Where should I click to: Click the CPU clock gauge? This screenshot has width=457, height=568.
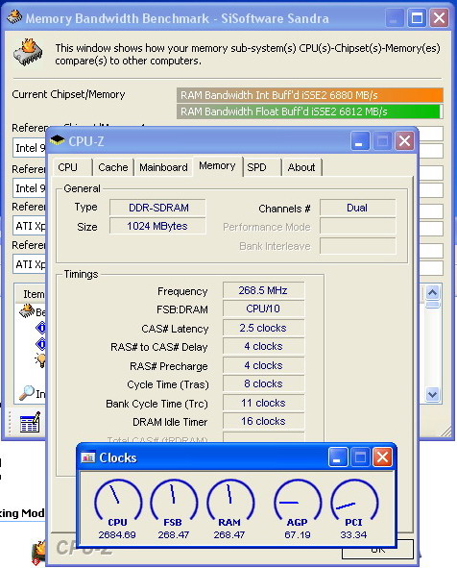pyautogui.click(x=117, y=501)
